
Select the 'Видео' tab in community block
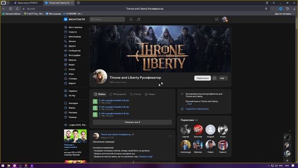(x=150, y=94)
